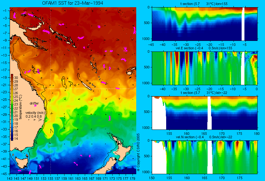
Task: Click the '25' value on the temperature colorbar
Action: coord(16,97)
